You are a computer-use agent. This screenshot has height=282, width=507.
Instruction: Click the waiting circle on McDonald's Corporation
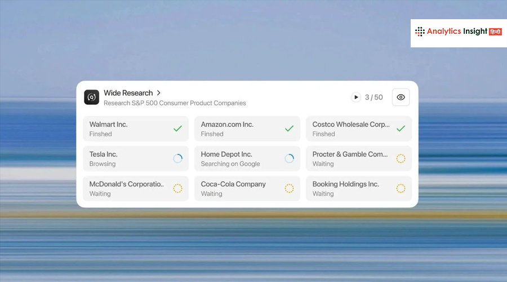177,188
